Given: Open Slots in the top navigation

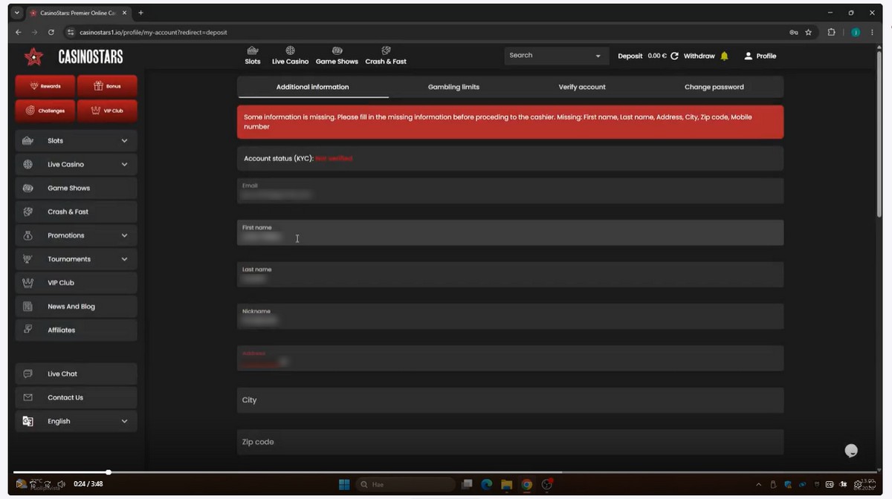Looking at the screenshot, I should pos(253,56).
